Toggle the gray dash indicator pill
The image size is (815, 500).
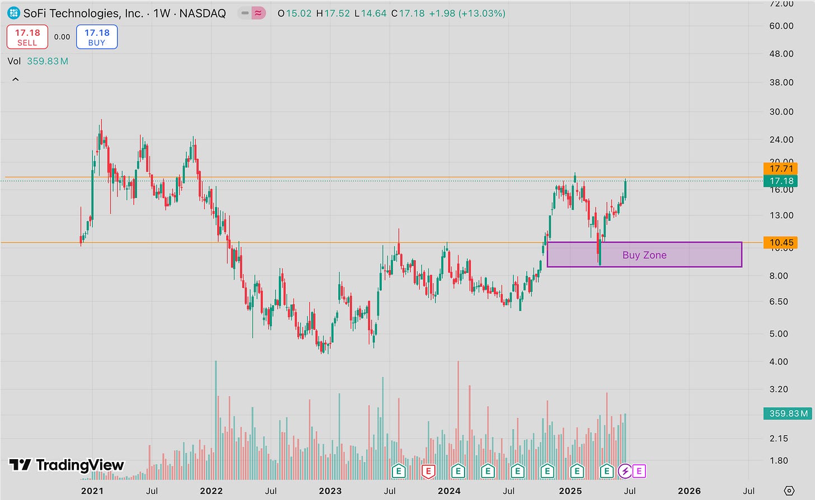(x=245, y=13)
